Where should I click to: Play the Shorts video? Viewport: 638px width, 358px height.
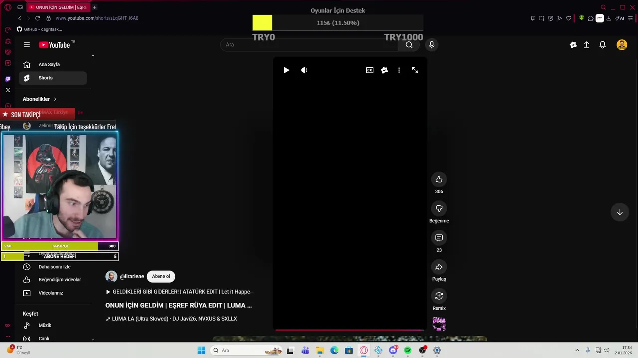286,70
